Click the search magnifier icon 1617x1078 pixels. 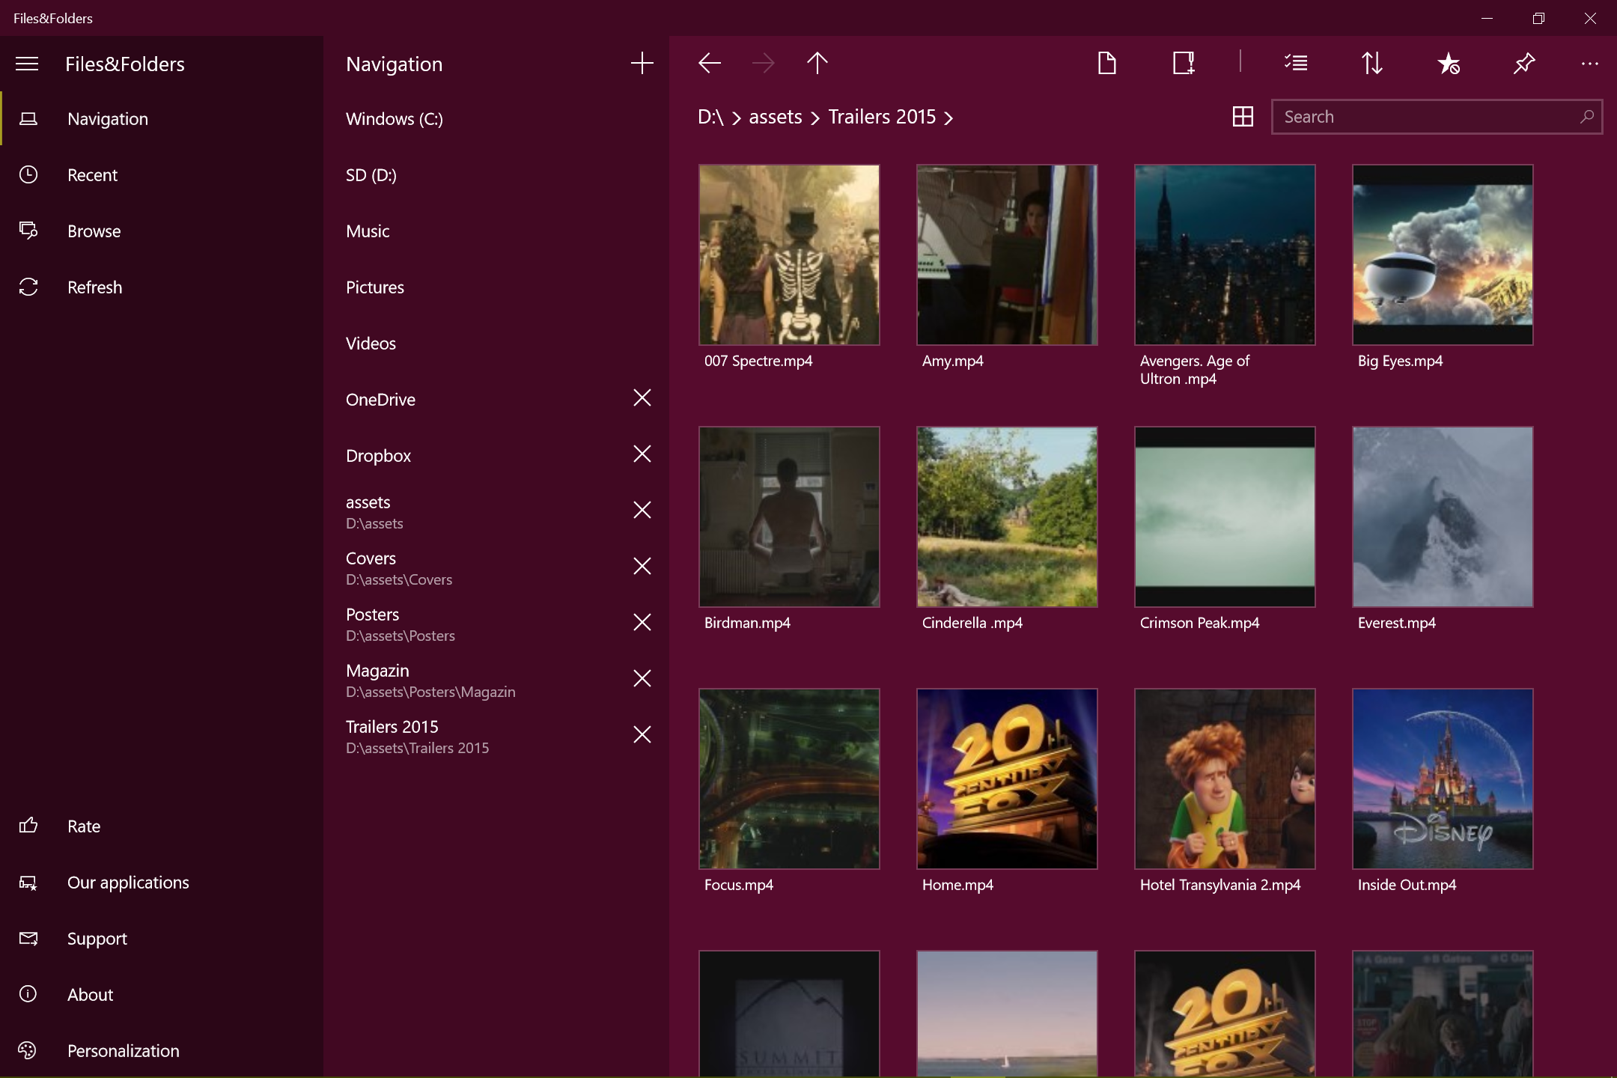tap(1586, 117)
